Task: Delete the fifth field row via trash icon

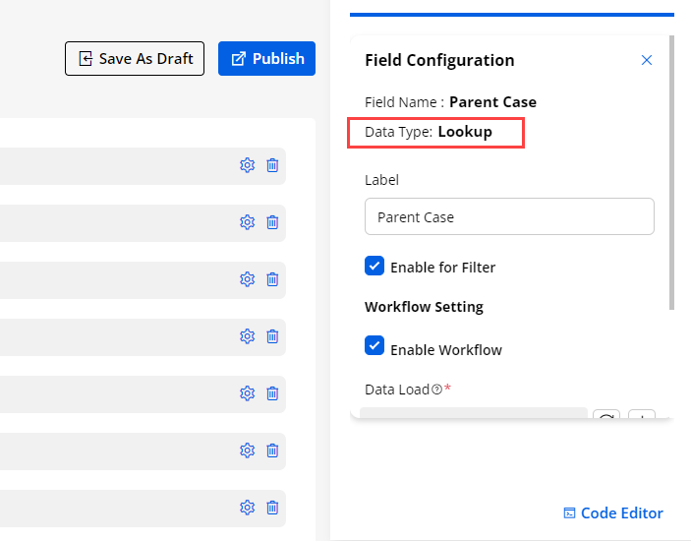Action: 272,393
